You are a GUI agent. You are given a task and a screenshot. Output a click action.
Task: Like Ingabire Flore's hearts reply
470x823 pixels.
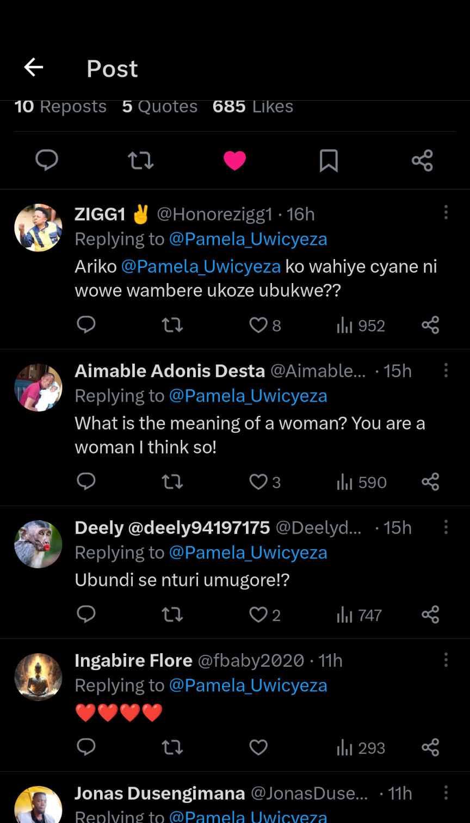258,748
